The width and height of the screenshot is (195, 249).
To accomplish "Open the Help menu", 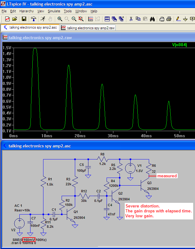I will pos(94,11).
